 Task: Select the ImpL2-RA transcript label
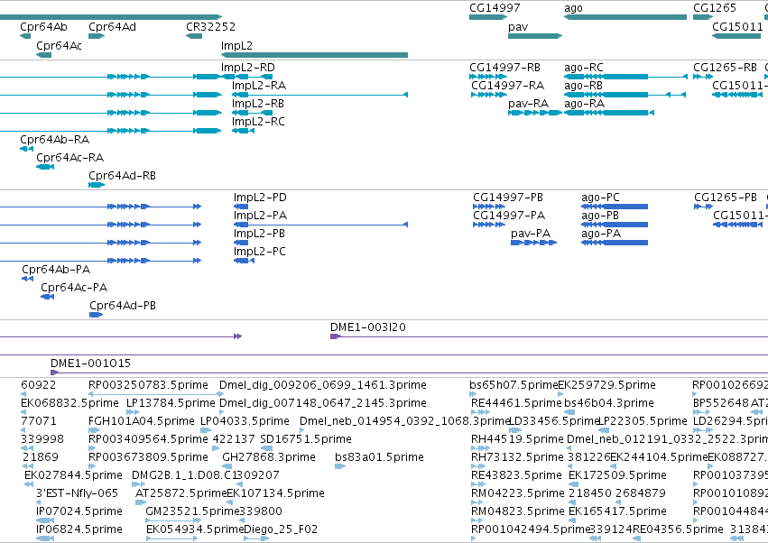[259, 86]
